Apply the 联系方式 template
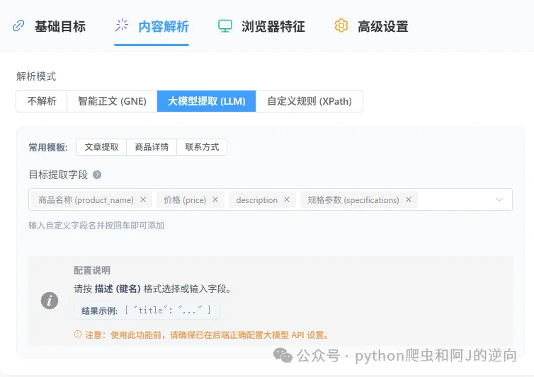534x377 pixels. (x=202, y=147)
